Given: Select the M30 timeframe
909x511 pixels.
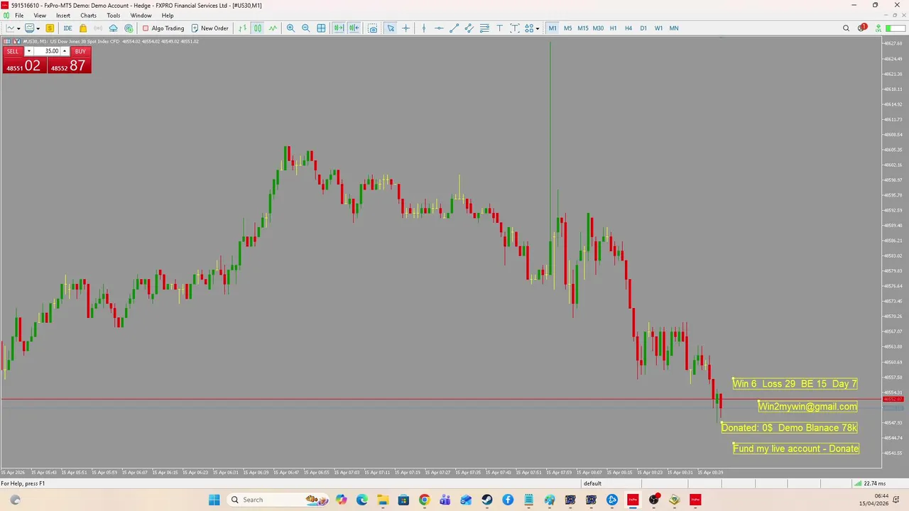Looking at the screenshot, I should (598, 28).
